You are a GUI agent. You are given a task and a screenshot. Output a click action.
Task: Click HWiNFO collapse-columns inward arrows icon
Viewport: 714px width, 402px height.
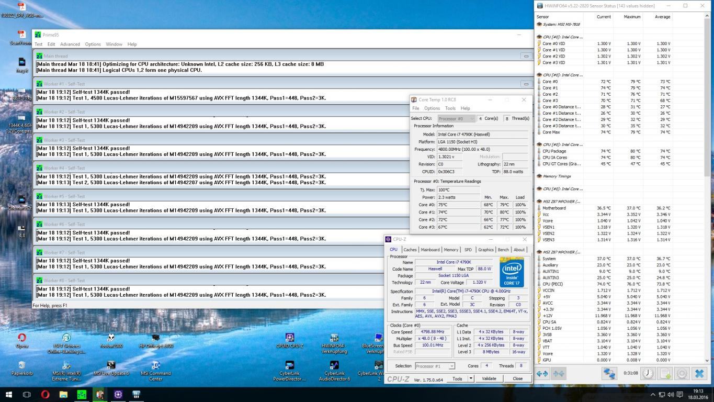point(559,374)
